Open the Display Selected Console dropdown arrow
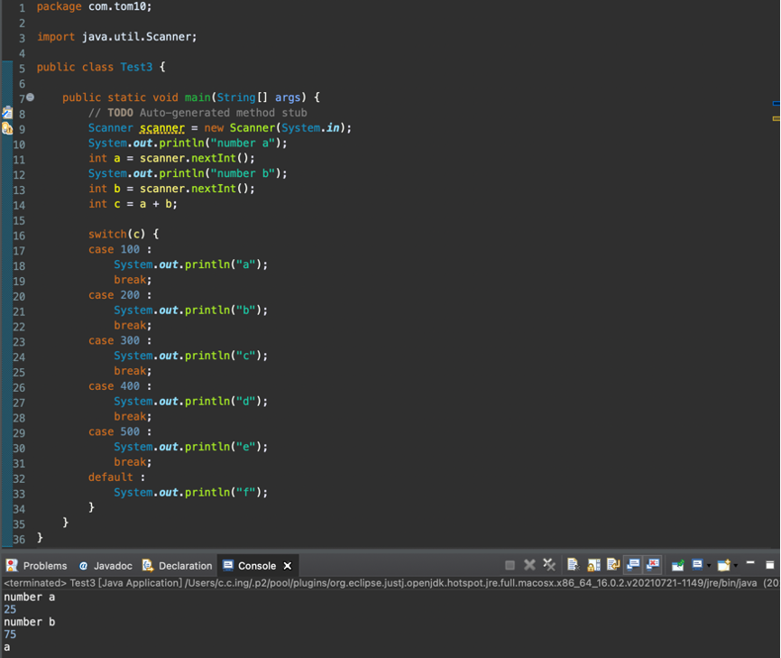 tap(709, 566)
